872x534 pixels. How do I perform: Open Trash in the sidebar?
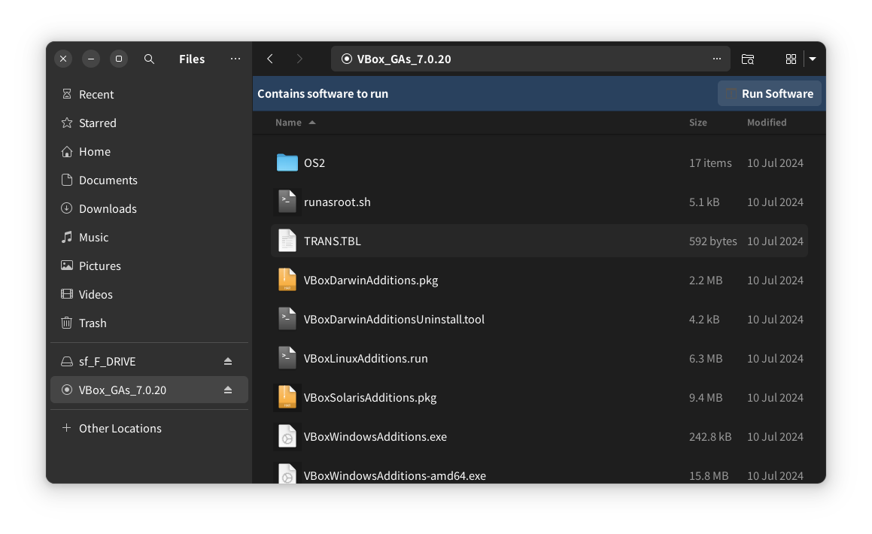click(x=149, y=323)
